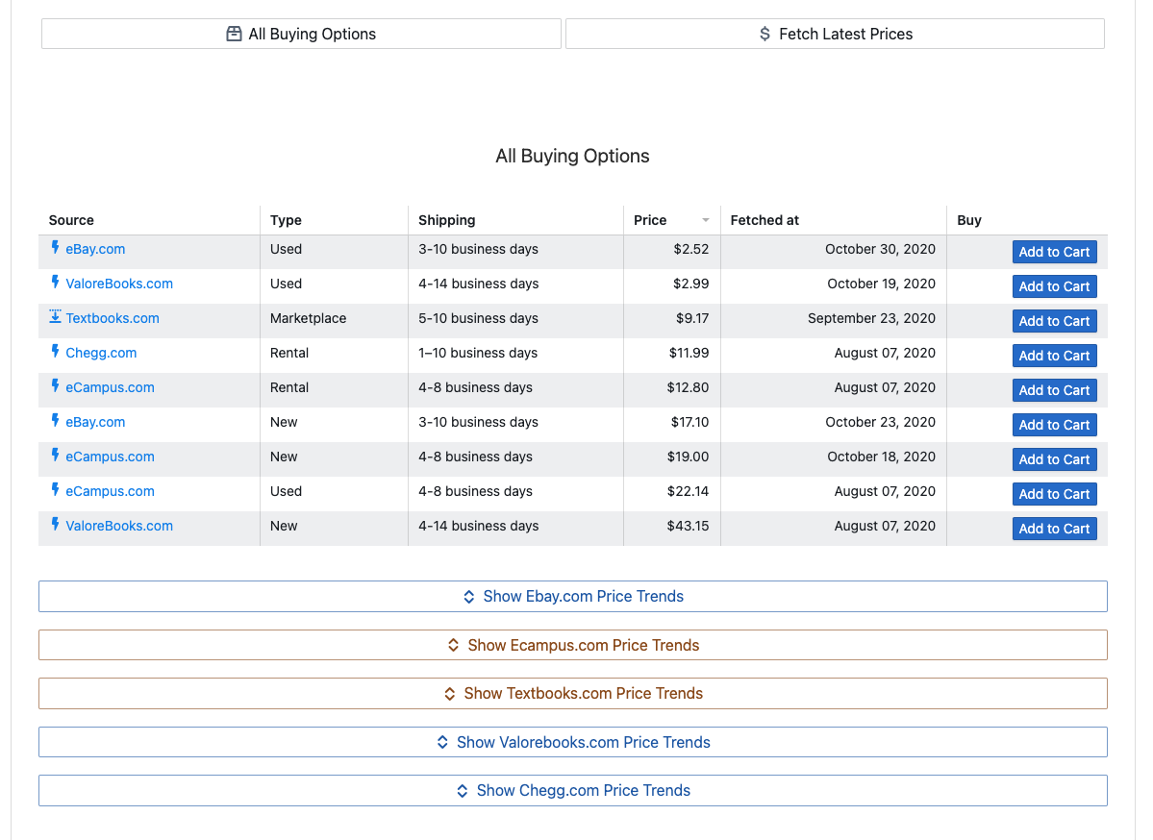Click lightning icon beside ValoreBooks.com $43.15 row
This screenshot has height=840, width=1153.
click(55, 524)
